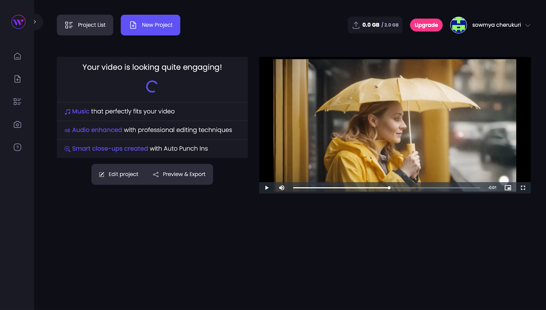Mute the video with speaker icon
The image size is (546, 310).
tap(282, 188)
